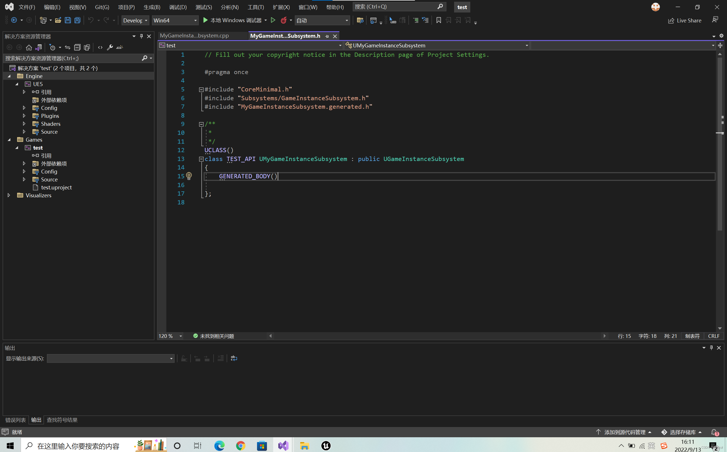Open Live Share
727x452 pixels.
(685, 20)
